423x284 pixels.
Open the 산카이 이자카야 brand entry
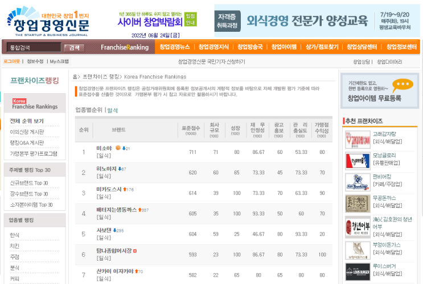(115, 271)
